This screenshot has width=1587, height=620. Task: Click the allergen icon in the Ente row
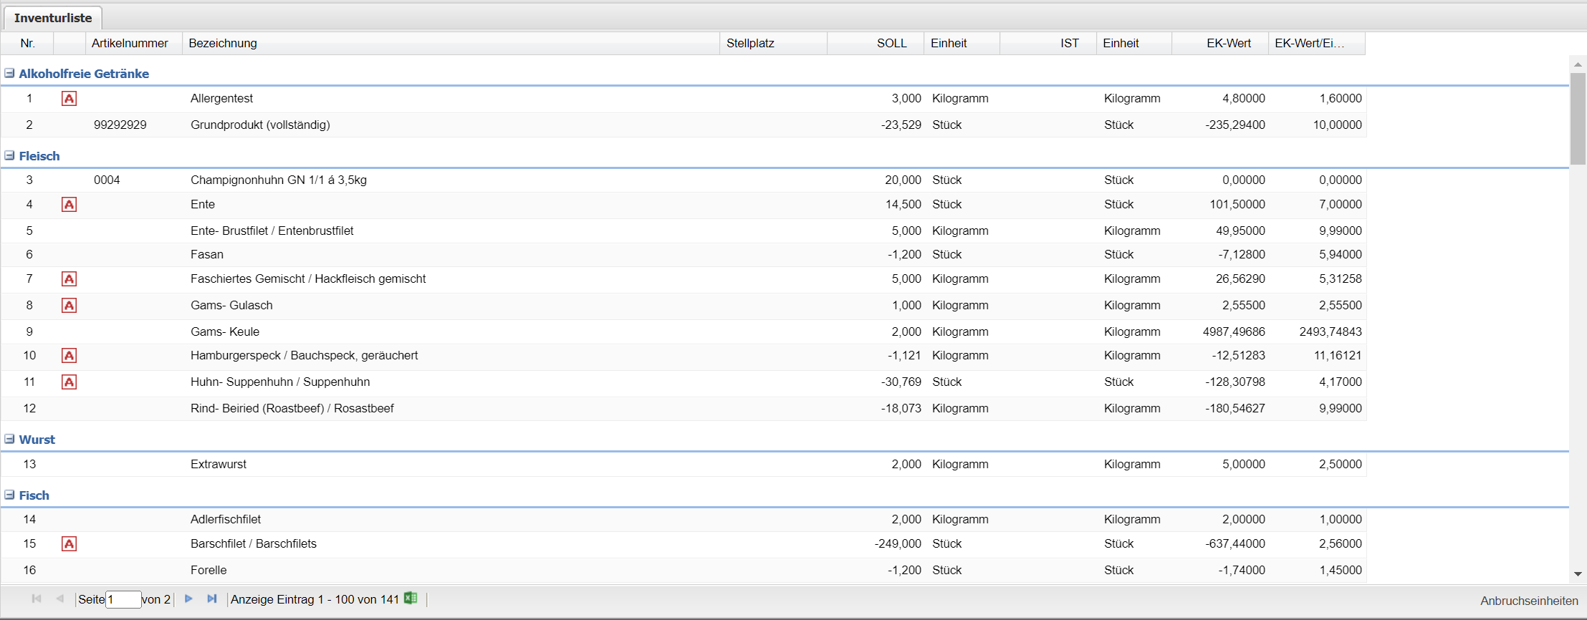69,205
